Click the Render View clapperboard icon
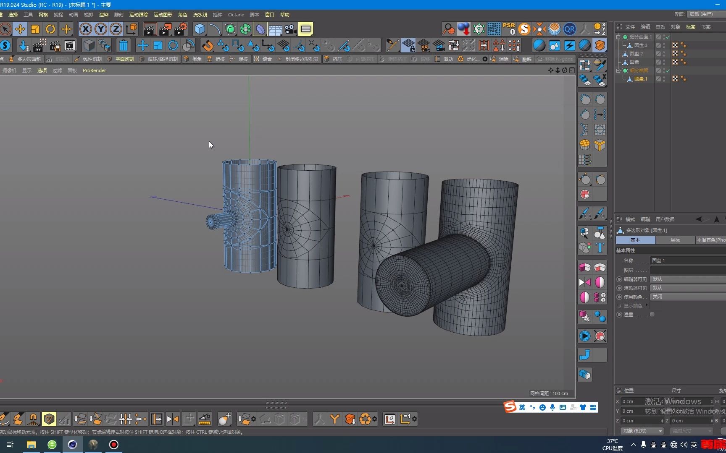 pyautogui.click(x=150, y=29)
